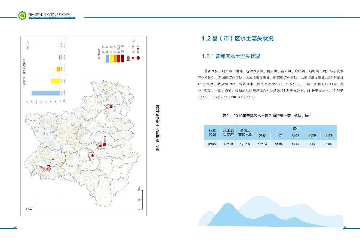Click the 地级市 legend marker symbol
Image resolution: width=360 pixels, height=244 pixels.
[x=138, y=58]
